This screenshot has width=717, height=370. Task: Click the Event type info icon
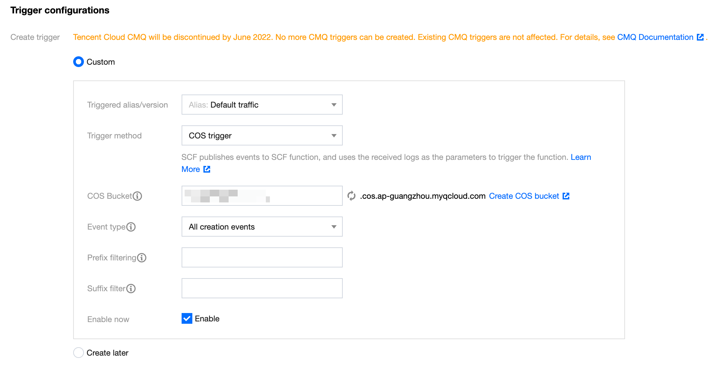(x=131, y=227)
